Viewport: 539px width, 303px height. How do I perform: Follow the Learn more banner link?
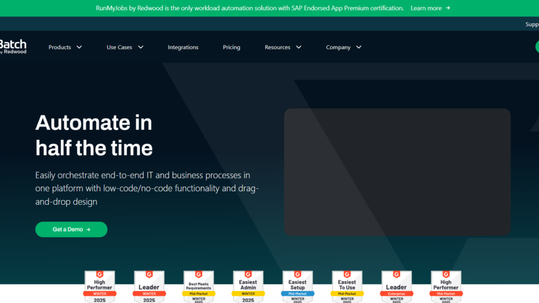click(430, 8)
